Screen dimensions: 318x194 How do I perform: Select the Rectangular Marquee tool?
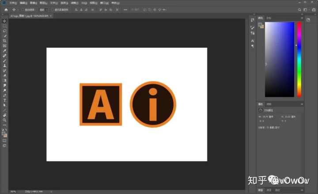pos(4,26)
